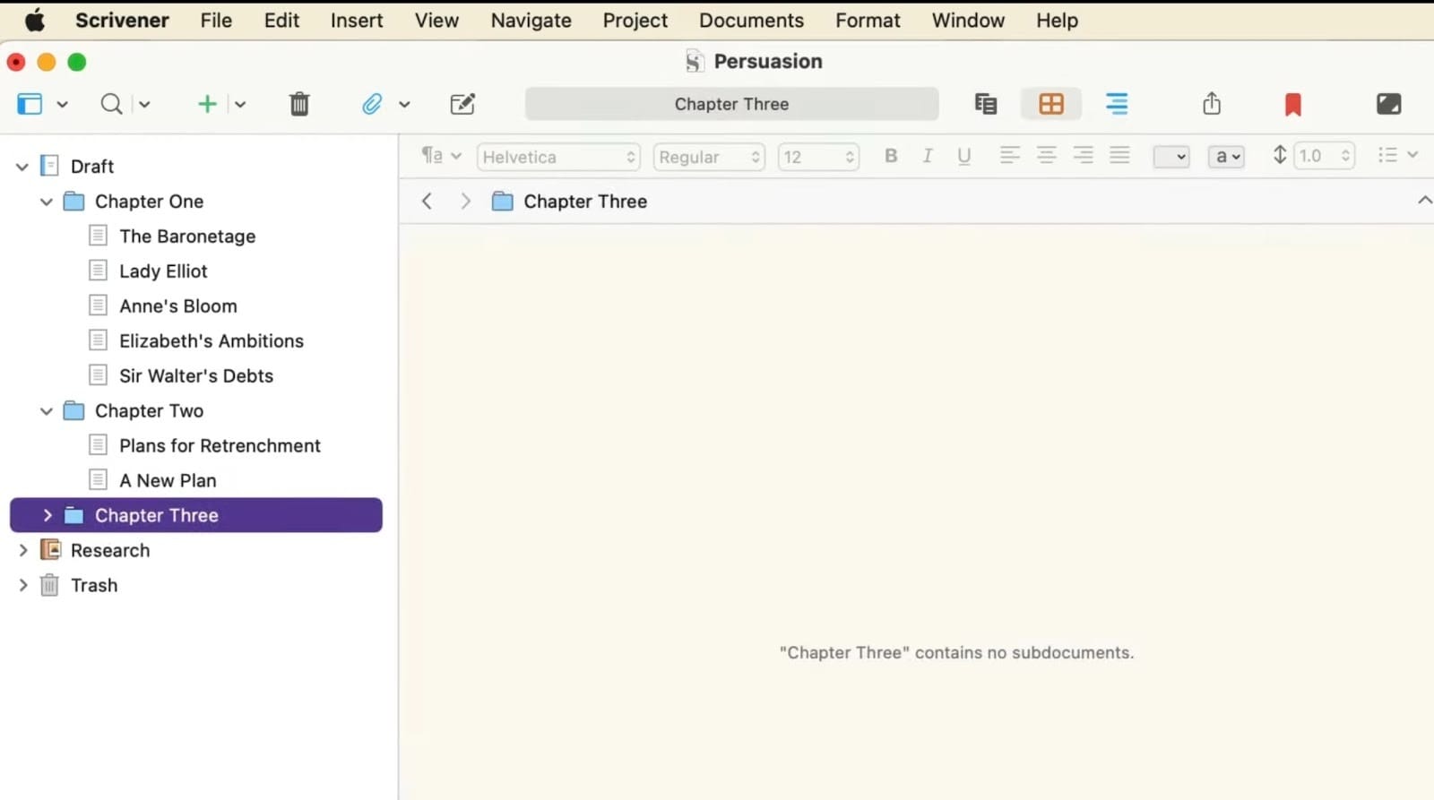This screenshot has width=1434, height=800.
Task: Open the Scrivener application menu
Action: [122, 21]
